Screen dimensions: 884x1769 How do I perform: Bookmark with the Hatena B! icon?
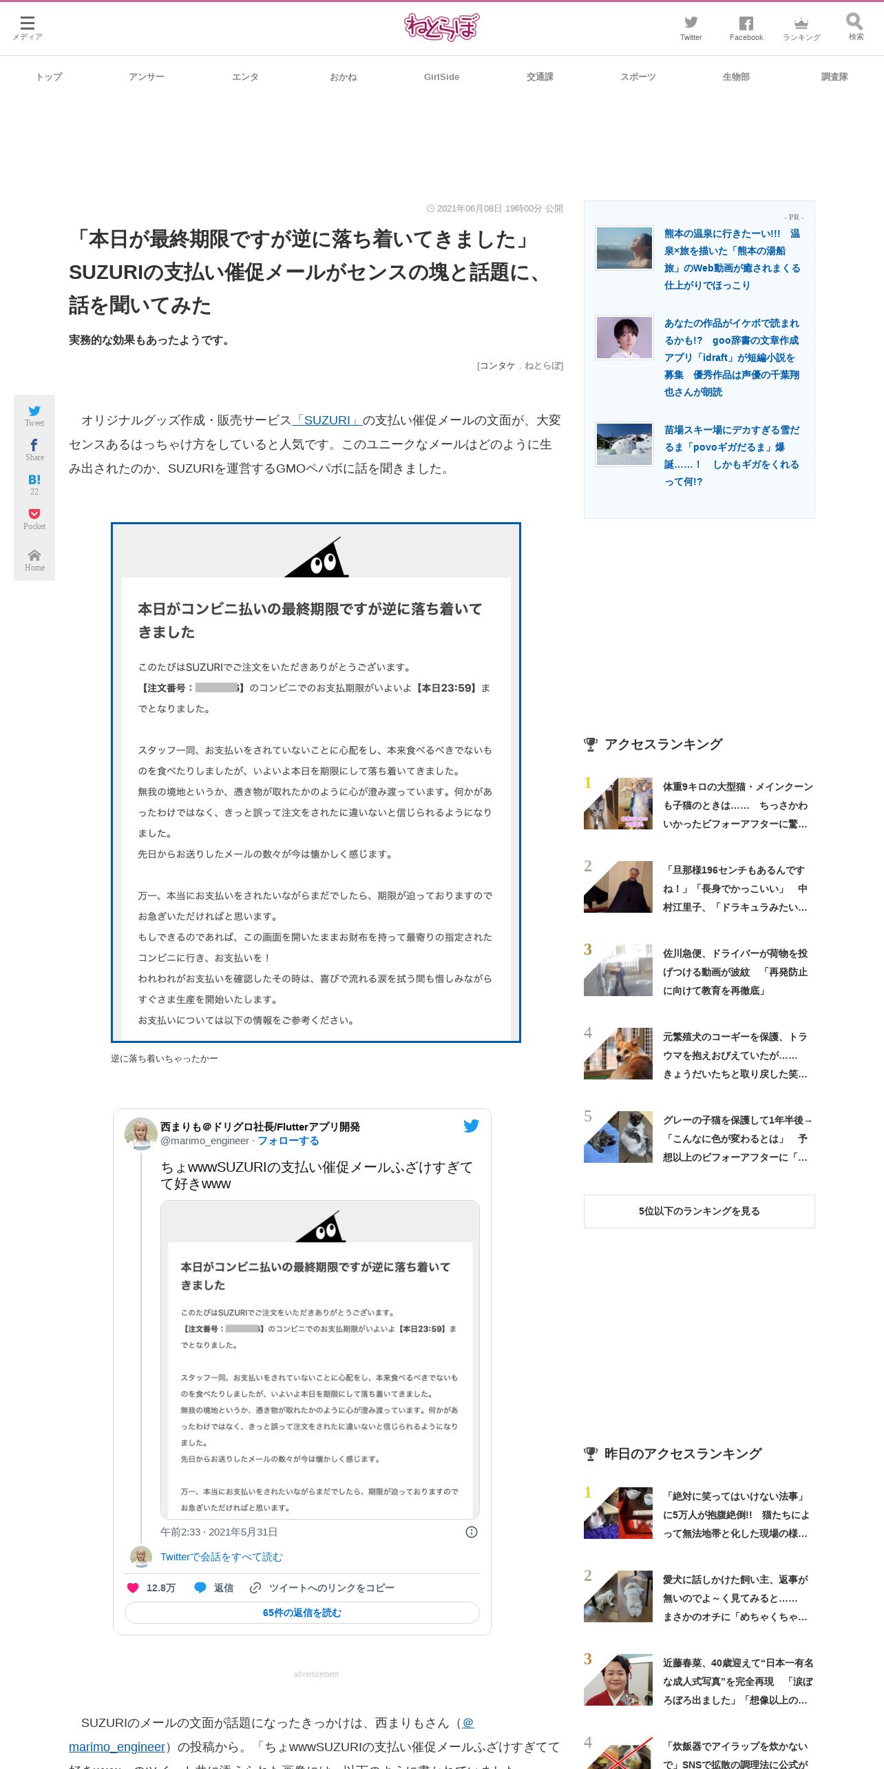(34, 484)
